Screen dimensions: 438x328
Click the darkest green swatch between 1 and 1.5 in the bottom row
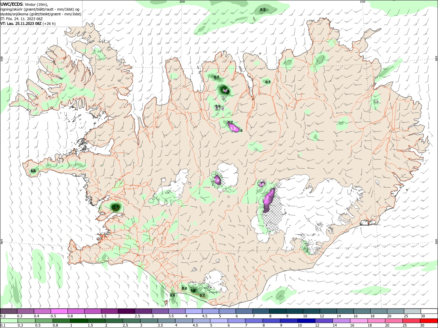point(79,321)
